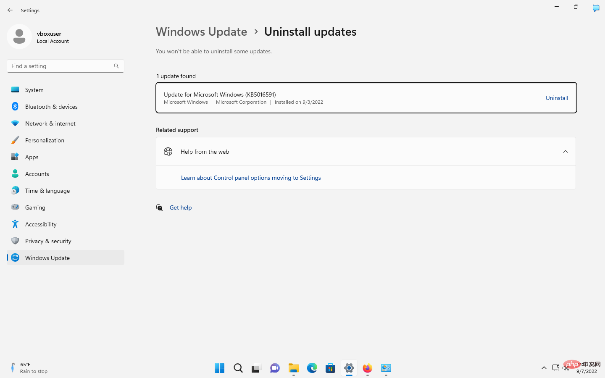
Task: Open System settings in the sidebar
Action: (66, 90)
